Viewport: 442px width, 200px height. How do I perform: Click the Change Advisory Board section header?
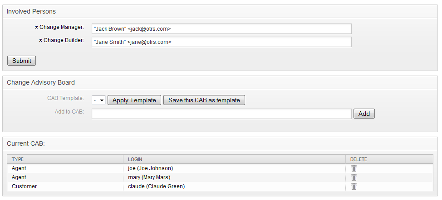pyautogui.click(x=41, y=83)
